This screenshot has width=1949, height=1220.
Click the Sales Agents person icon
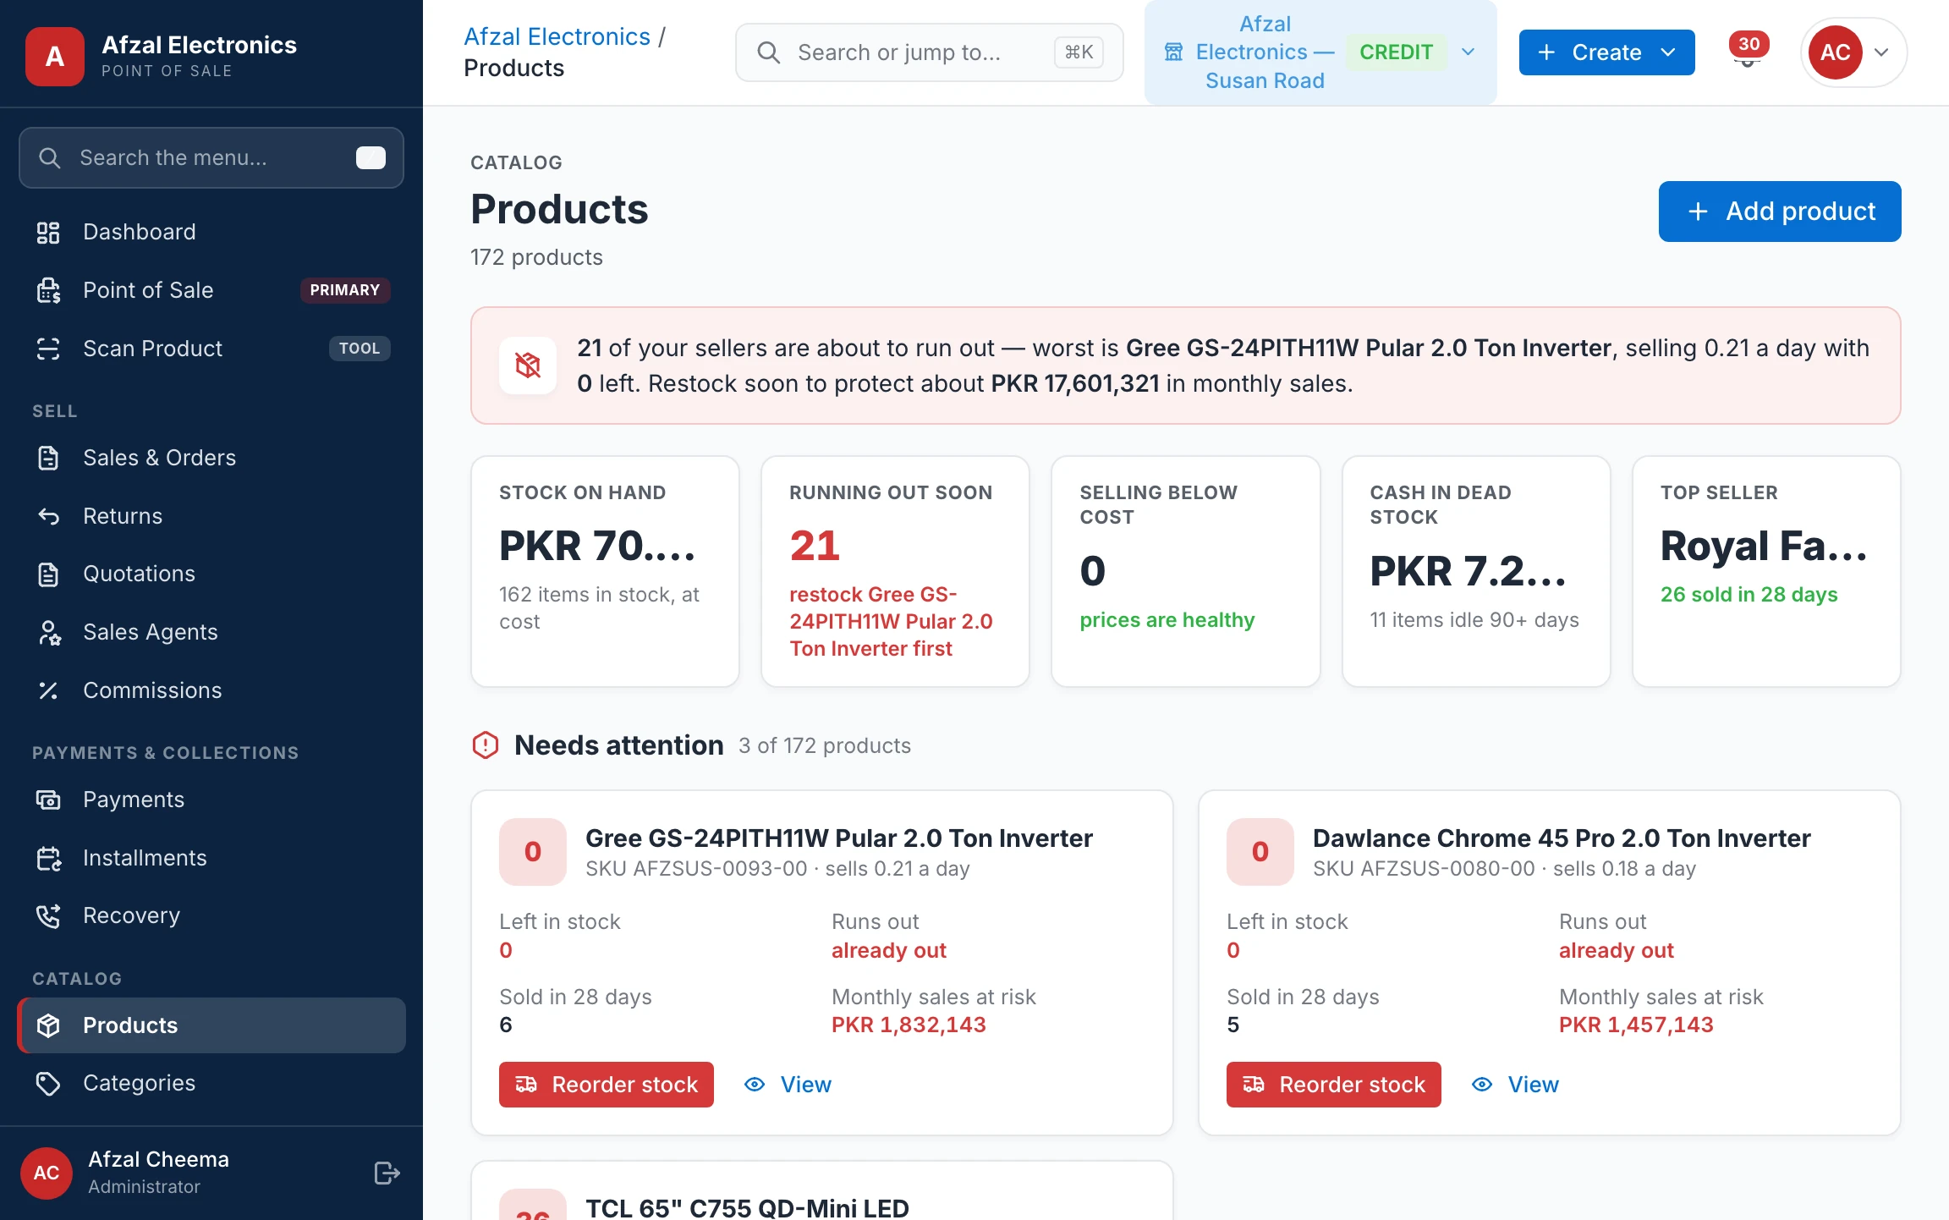tap(49, 632)
